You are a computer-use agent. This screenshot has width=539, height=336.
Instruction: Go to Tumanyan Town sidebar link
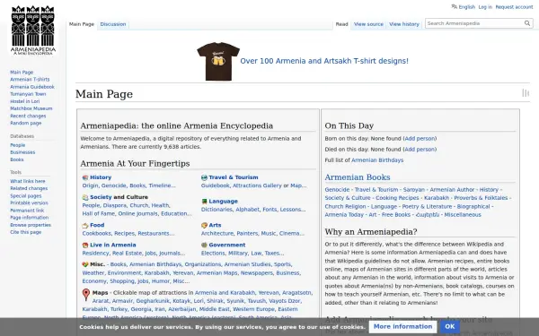point(28,94)
